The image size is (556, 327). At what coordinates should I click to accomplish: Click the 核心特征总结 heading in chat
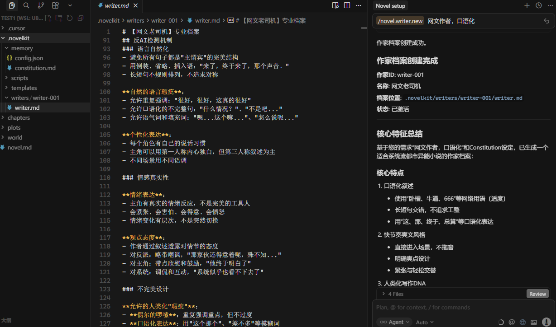(399, 134)
